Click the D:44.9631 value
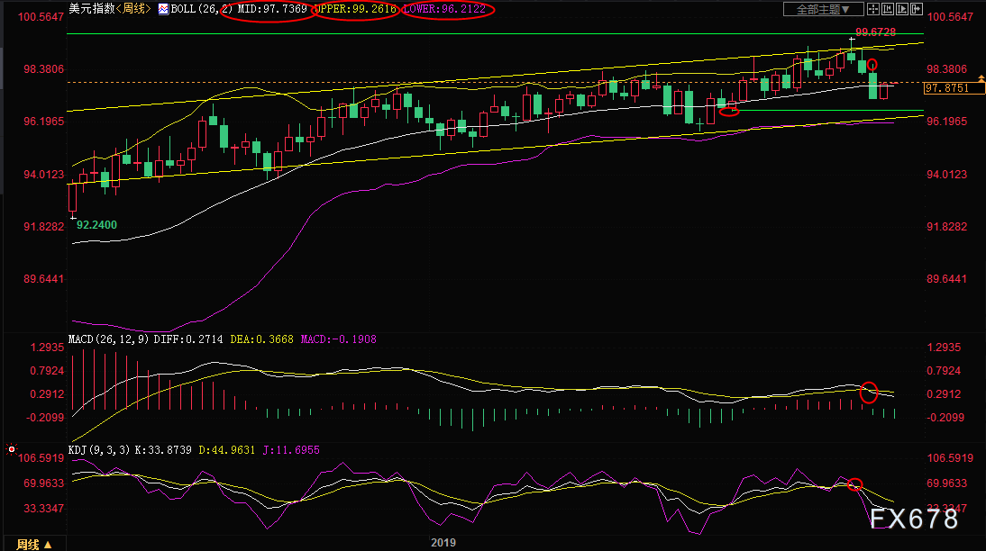This screenshot has width=986, height=551. 227,450
